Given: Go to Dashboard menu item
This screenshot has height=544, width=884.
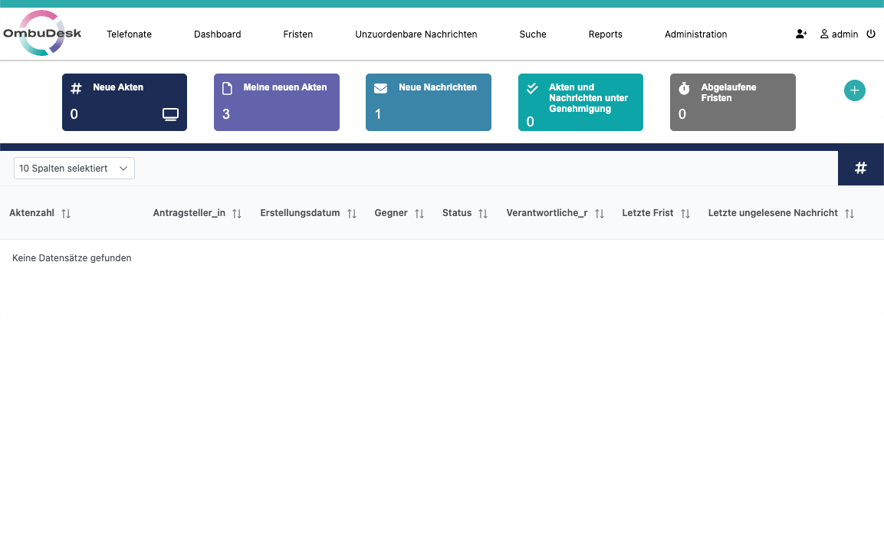Looking at the screenshot, I should [x=218, y=34].
